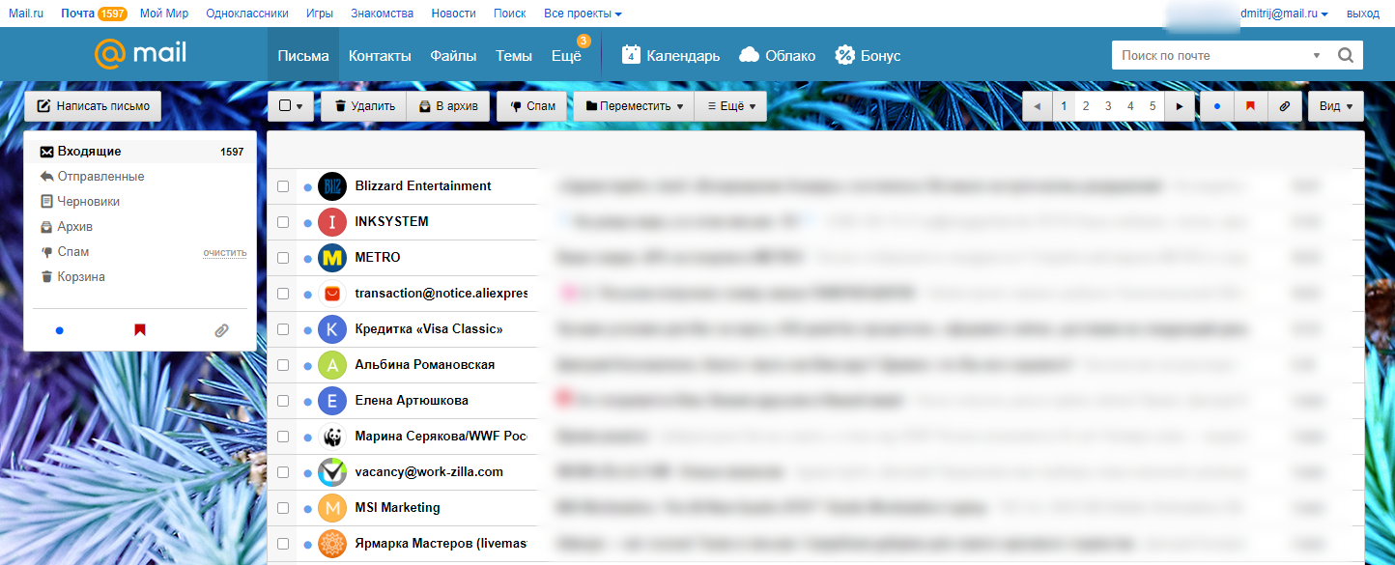Filter flagged with red flag toolbar button
This screenshot has height=565, width=1395.
1250,106
